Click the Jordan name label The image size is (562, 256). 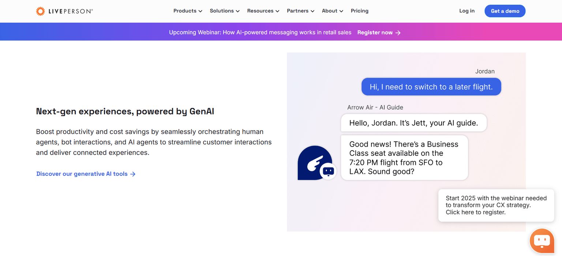point(485,71)
